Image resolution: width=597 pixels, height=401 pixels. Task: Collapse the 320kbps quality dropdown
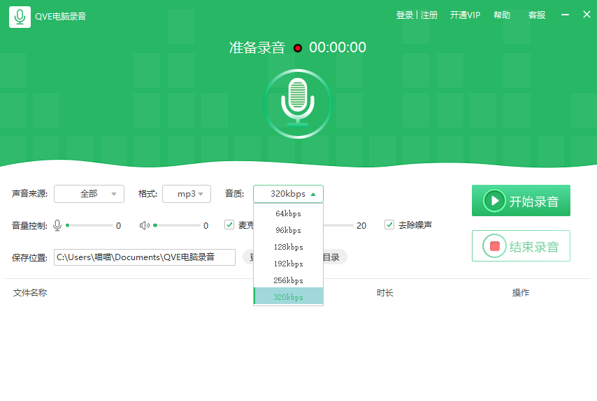tap(288, 194)
